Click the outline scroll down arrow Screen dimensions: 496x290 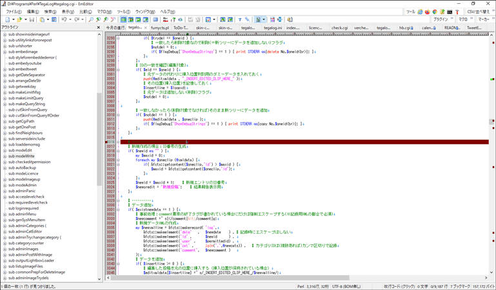click(99, 279)
